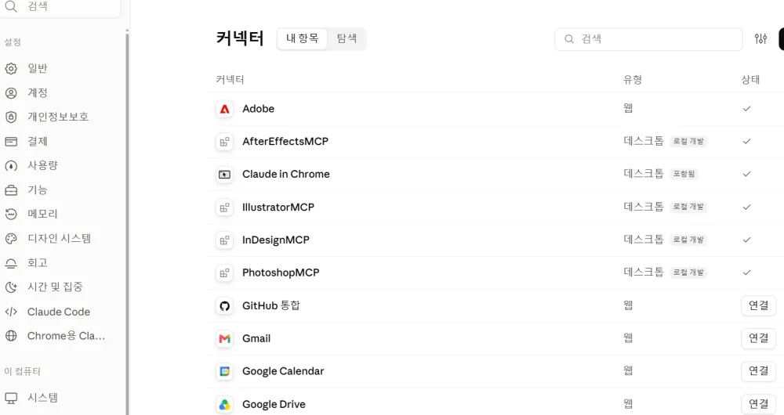Click the PhotoshopMCP connector icon
Viewport: 784px width, 415px height.
[224, 273]
